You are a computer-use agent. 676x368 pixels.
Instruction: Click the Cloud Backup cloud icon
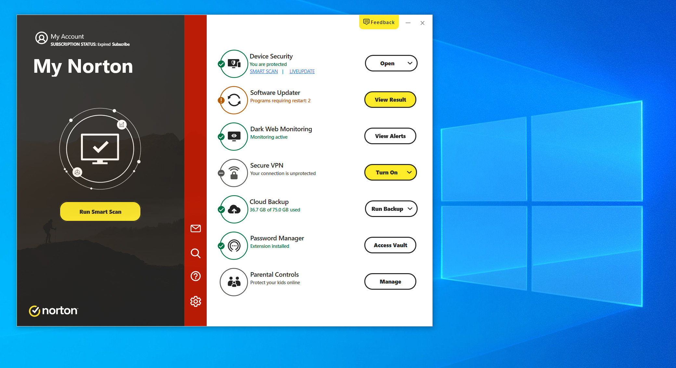click(234, 209)
